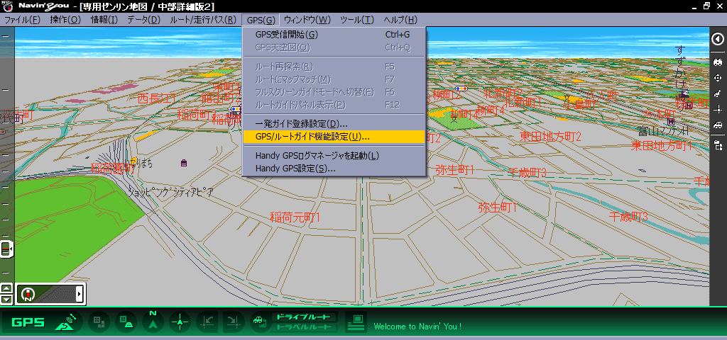Click the binoculars search icon
The width and height of the screenshot is (727, 340).
click(x=718, y=62)
